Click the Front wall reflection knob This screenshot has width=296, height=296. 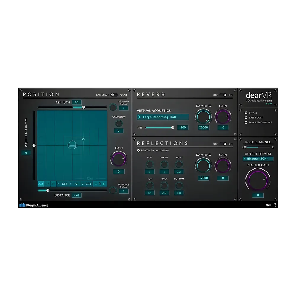pos(164,164)
